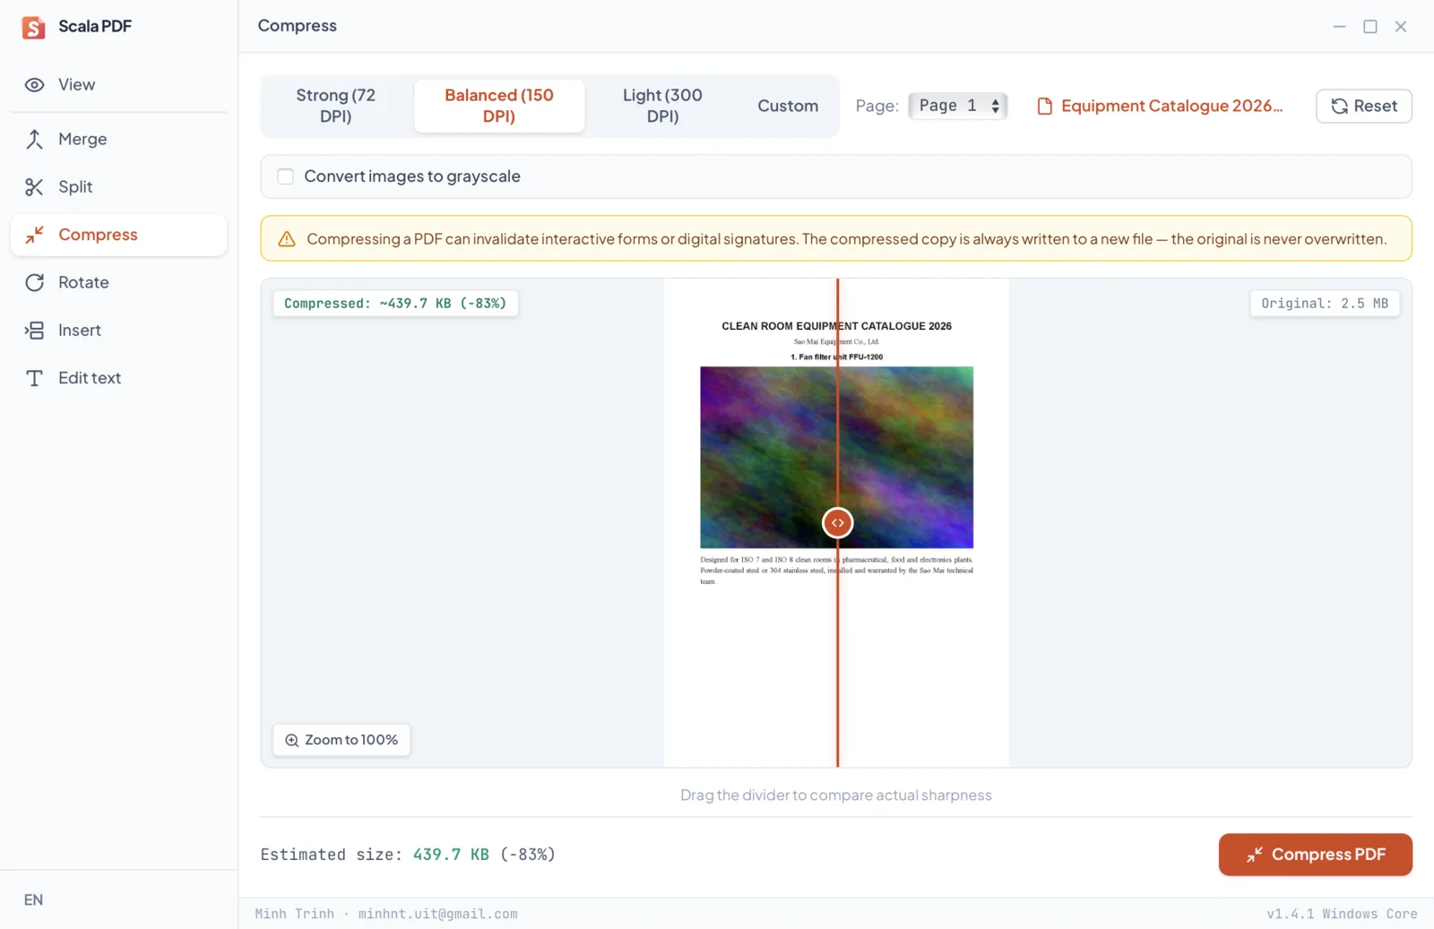Open the Merge sidebar item

(118, 139)
